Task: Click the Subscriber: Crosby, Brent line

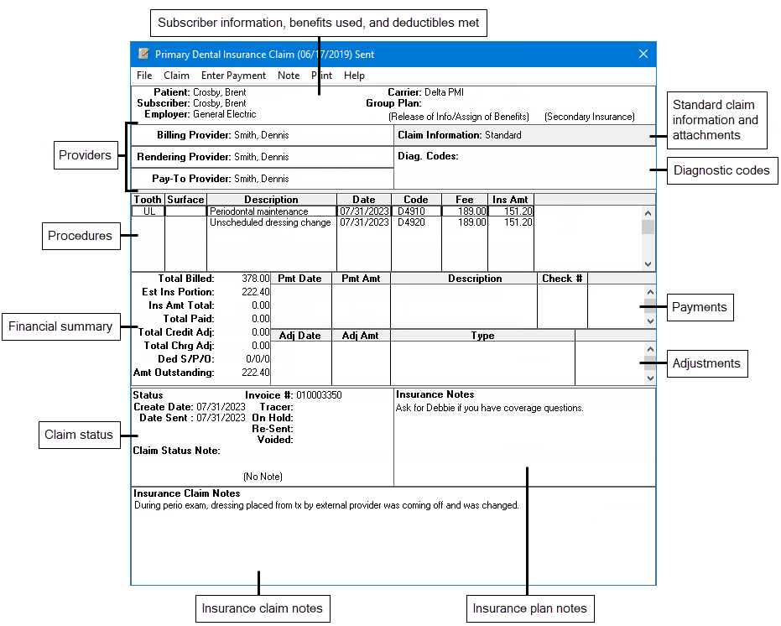Action: pos(191,103)
